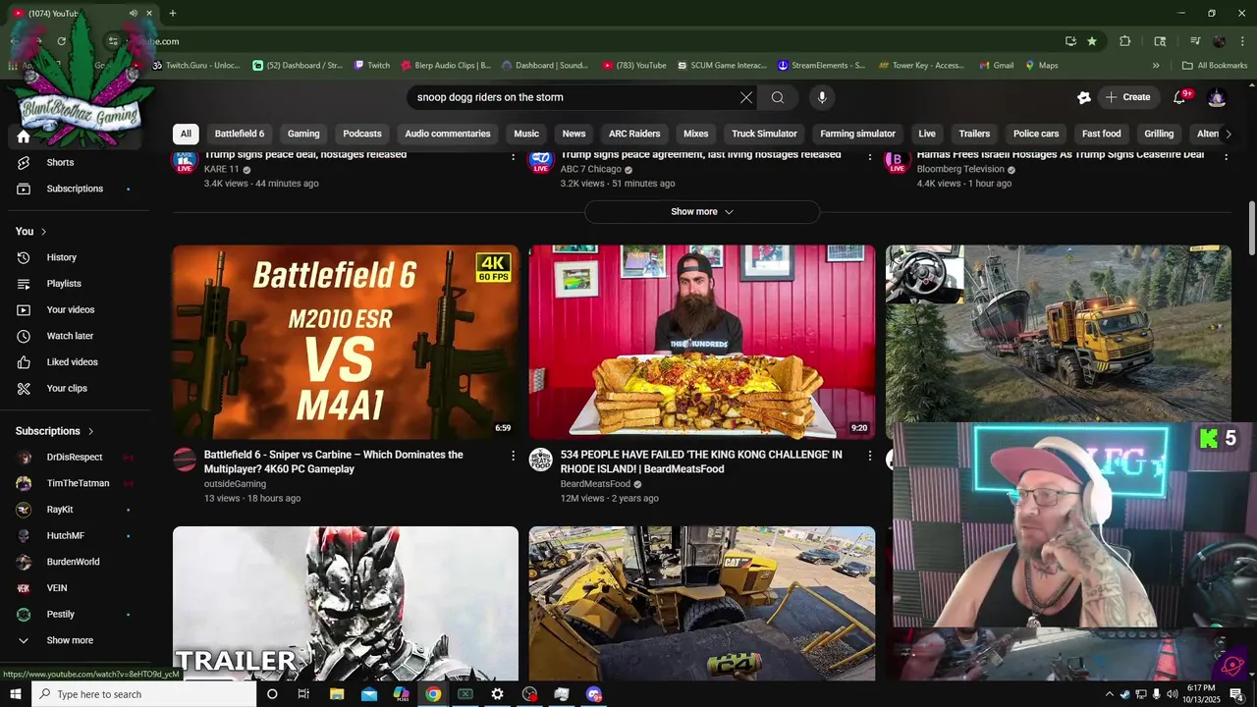Open File Explorer from taskbar
The height and width of the screenshot is (707, 1257).
[337, 694]
